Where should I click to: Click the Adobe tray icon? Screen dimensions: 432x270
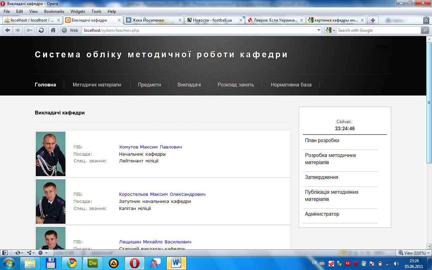pyautogui.click(x=347, y=264)
